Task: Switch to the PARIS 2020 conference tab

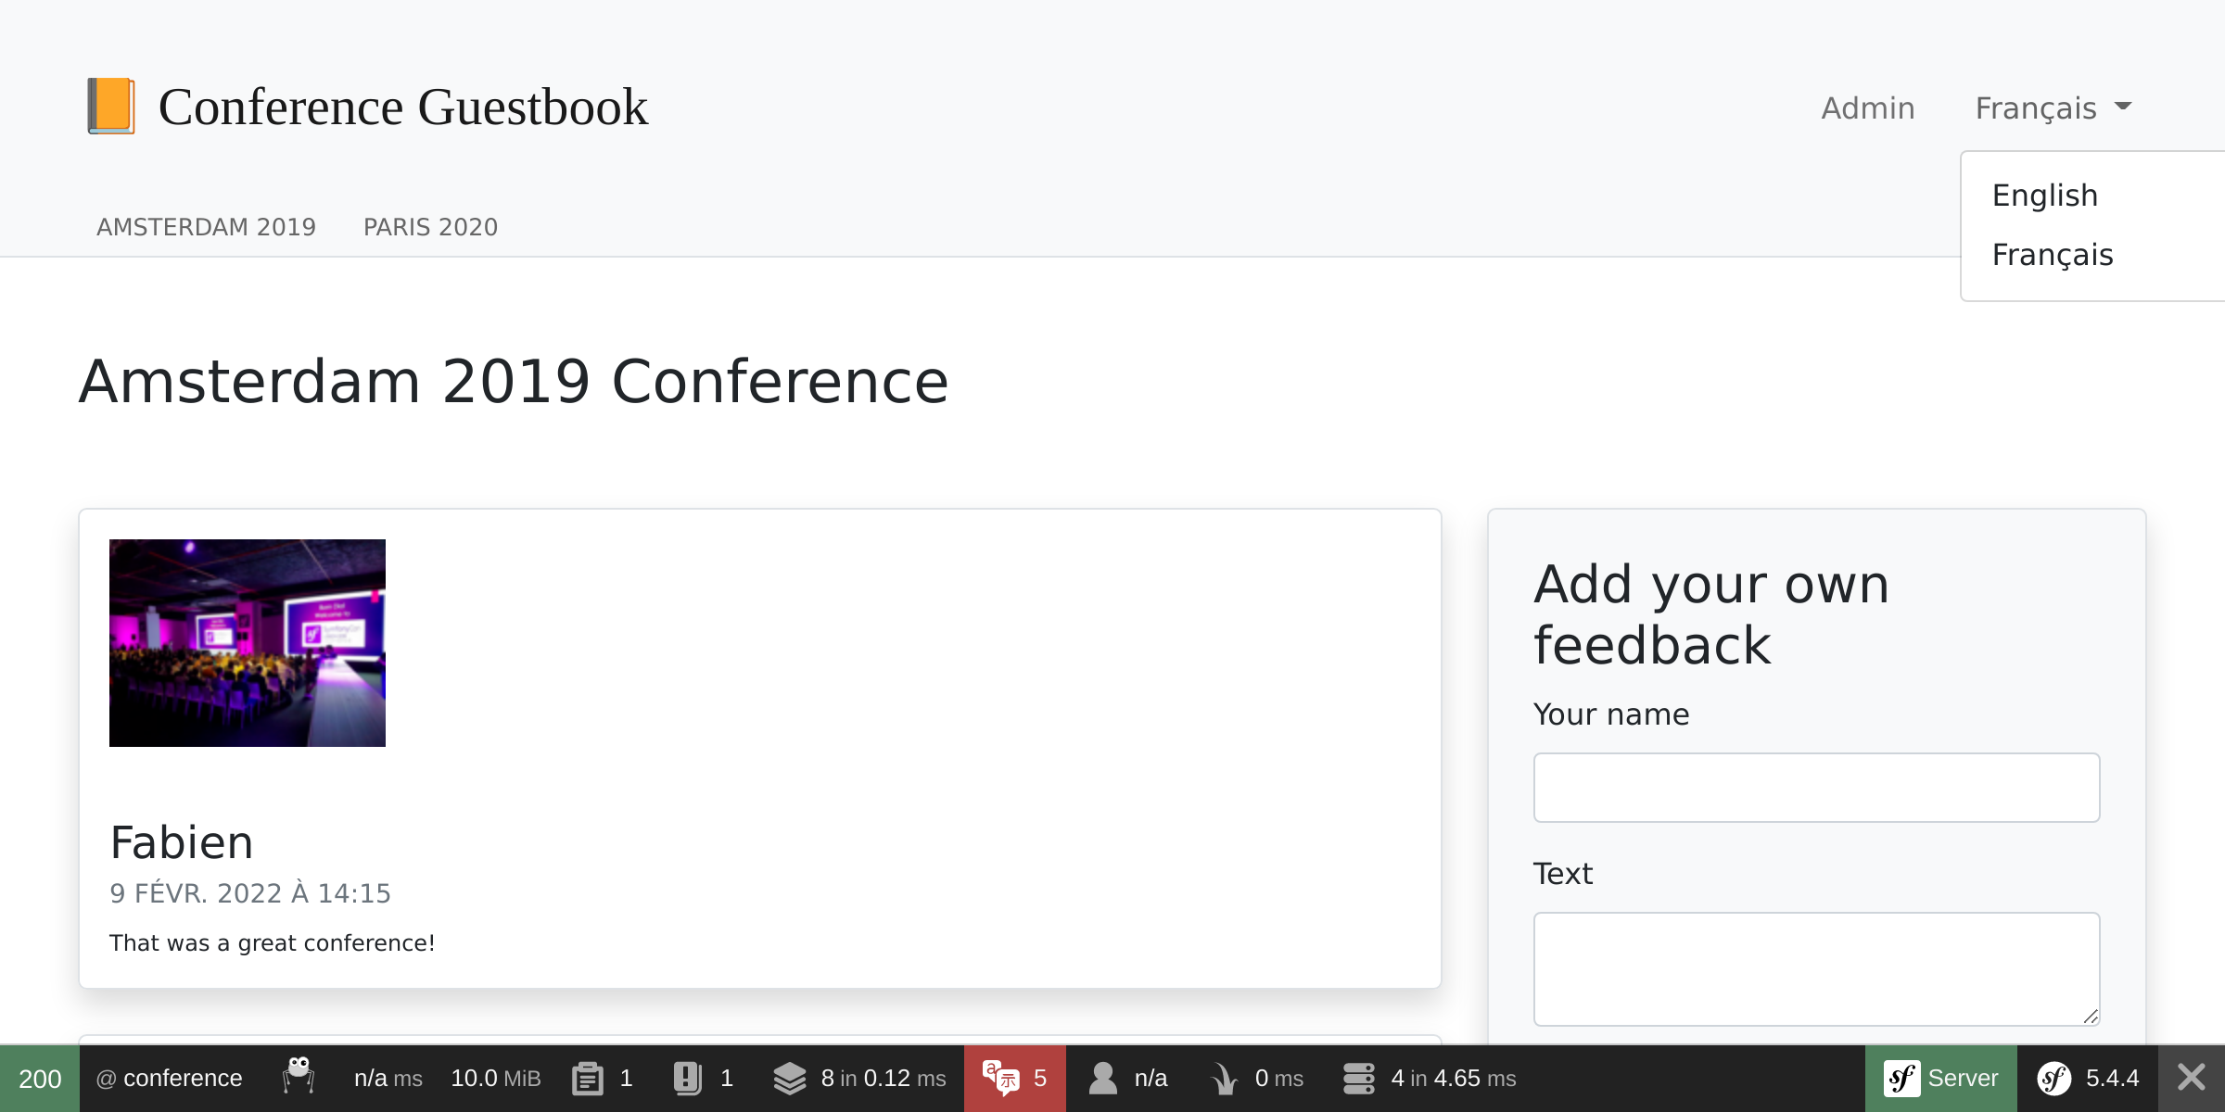Action: (x=430, y=227)
